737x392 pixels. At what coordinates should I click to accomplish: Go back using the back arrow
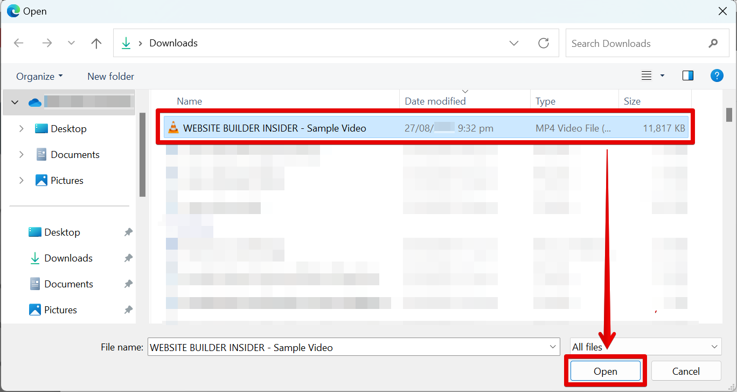click(19, 43)
